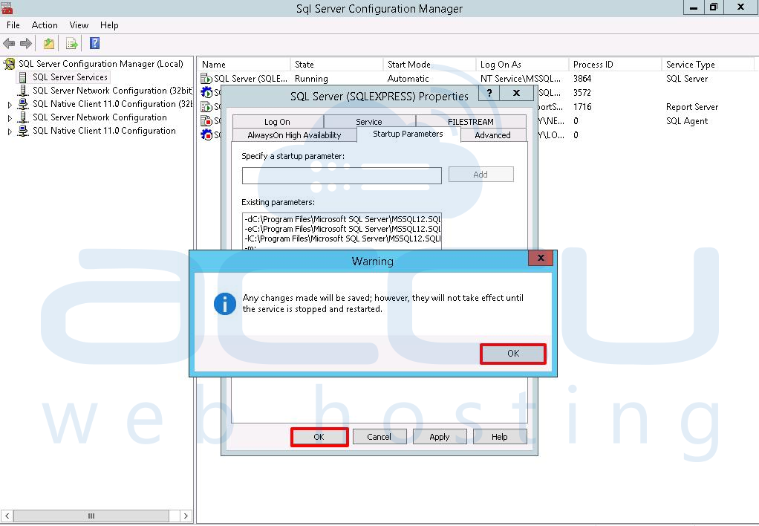759x526 pixels.
Task: Click the Back arrow toolbar icon
Action: [x=9, y=44]
